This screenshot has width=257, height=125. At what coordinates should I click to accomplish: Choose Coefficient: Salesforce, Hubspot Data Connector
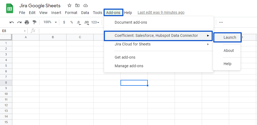click(x=158, y=36)
